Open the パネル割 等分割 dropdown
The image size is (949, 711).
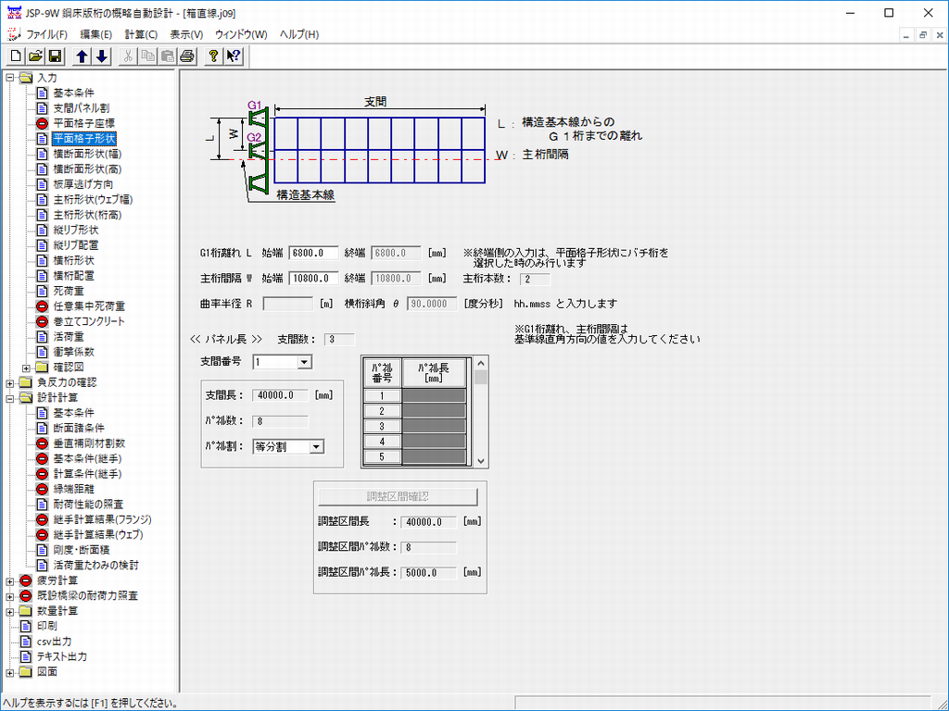coord(316,447)
